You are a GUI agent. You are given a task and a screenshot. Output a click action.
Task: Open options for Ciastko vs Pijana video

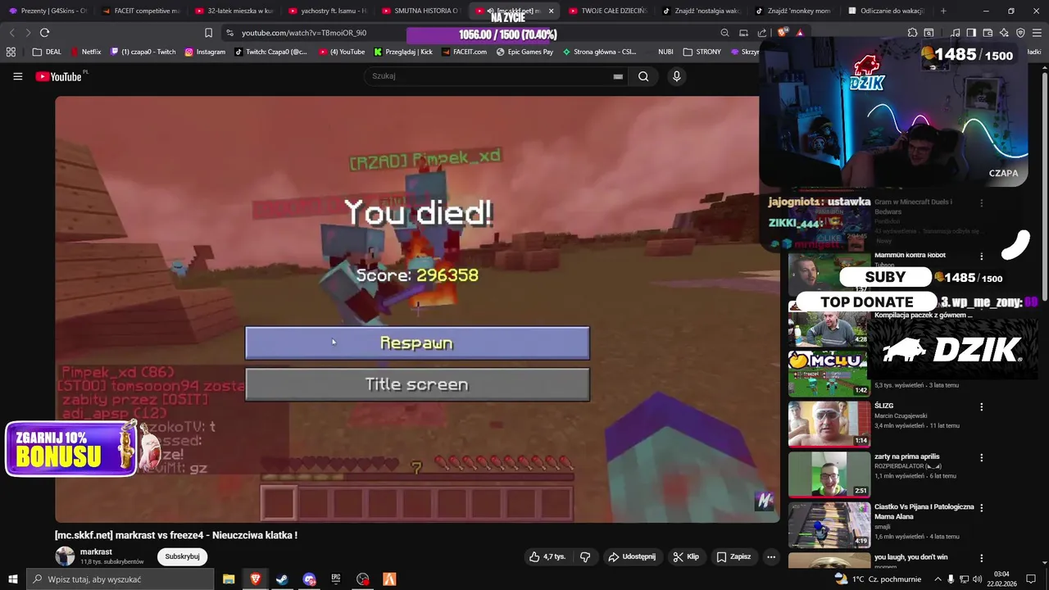(x=981, y=508)
